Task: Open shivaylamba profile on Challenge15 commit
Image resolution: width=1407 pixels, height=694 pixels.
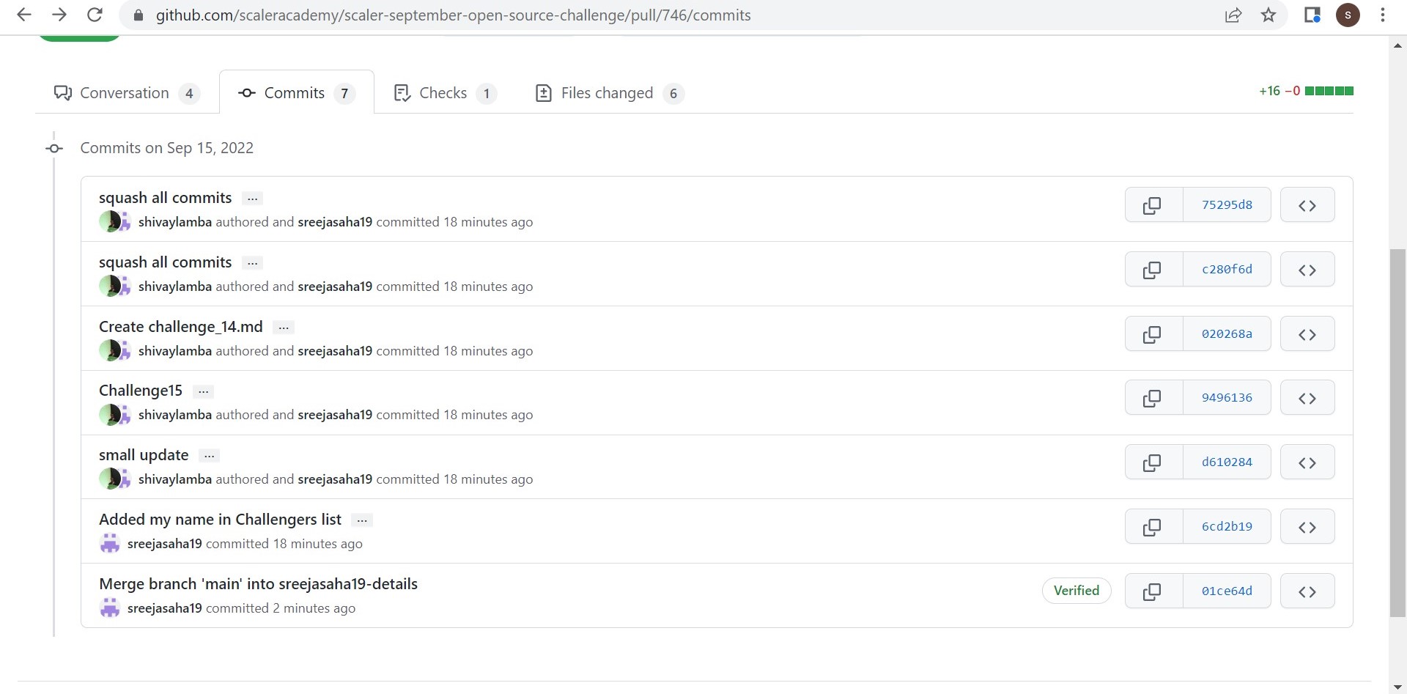Action: pyautogui.click(x=175, y=415)
